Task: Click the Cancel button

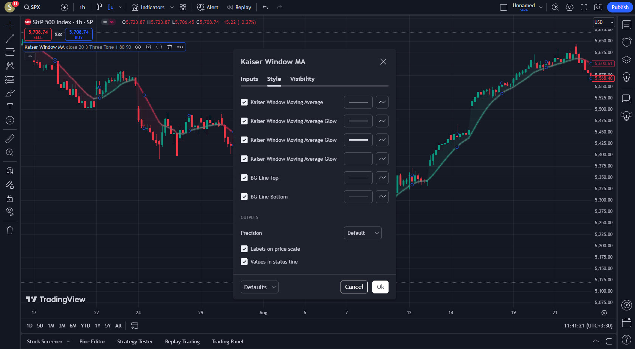Action: [x=354, y=287]
